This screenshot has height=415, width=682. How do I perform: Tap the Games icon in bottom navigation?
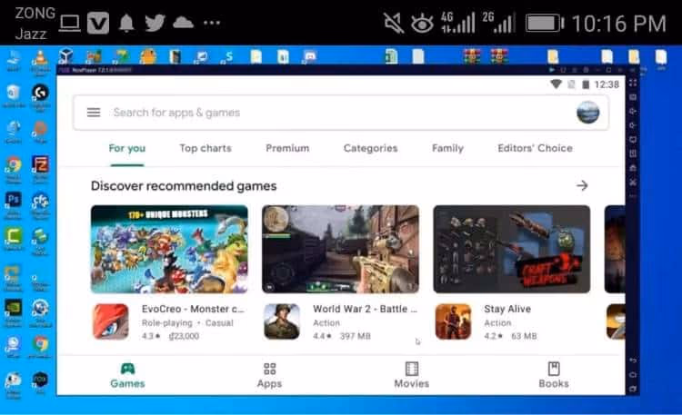127,369
